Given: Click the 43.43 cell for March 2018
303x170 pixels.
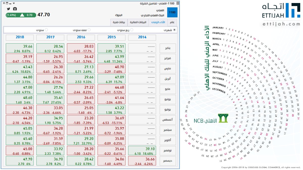Looking at the screenshot, I should click(x=20, y=69).
